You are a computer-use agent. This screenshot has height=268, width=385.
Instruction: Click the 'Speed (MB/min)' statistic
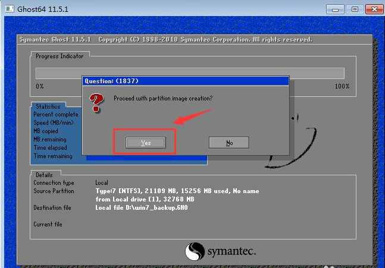pos(54,122)
